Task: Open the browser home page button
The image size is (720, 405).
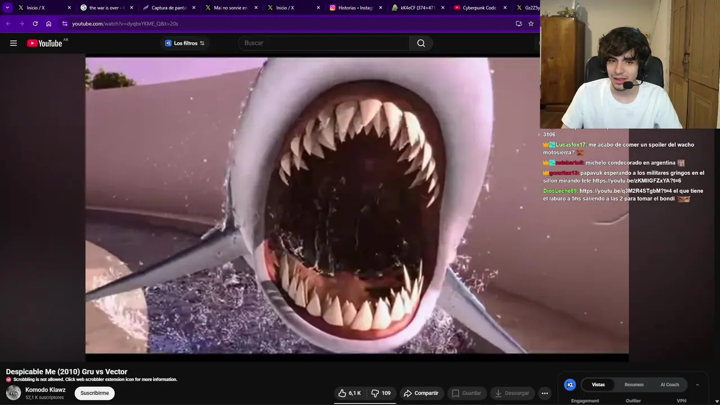Action: pyautogui.click(x=49, y=24)
